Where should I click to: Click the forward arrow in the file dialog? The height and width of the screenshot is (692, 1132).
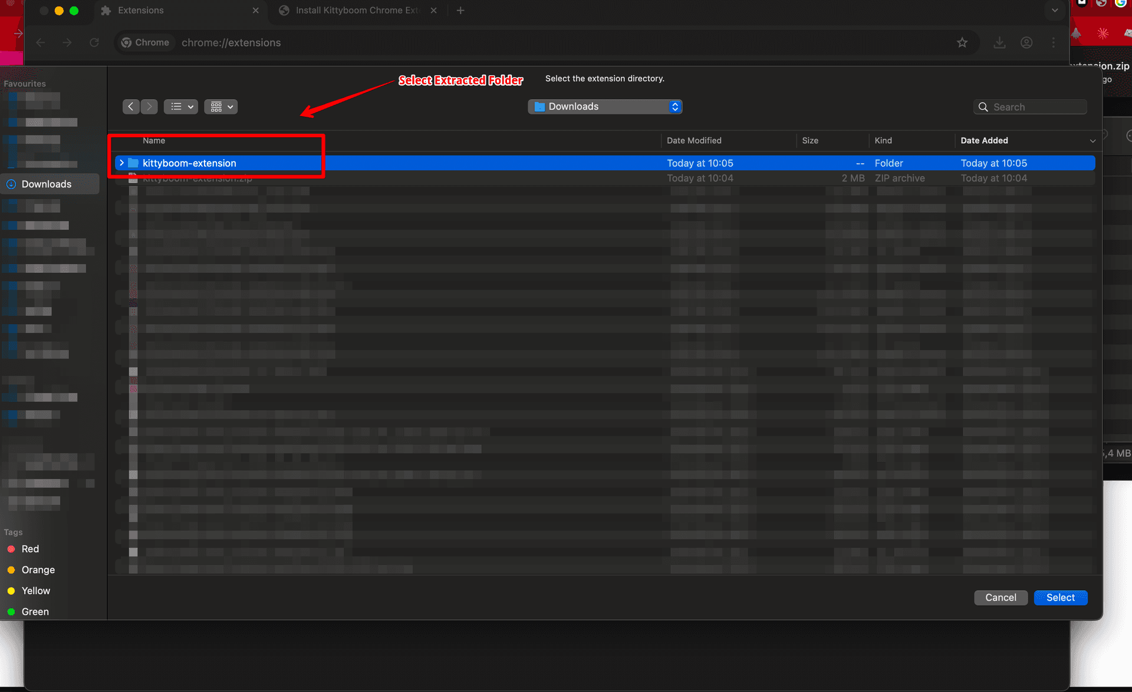coord(149,106)
